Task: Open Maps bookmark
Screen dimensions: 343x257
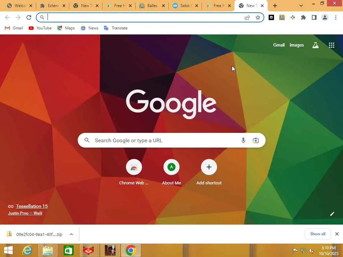Action: tap(66, 28)
